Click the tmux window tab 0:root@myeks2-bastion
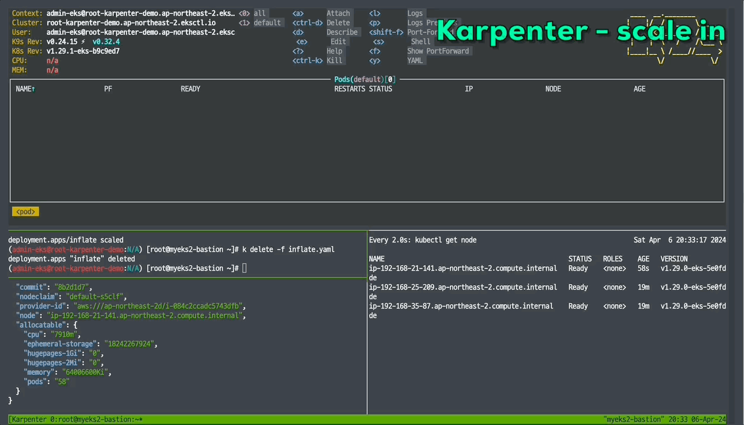Viewport: 744px width, 425px height. coord(96,419)
